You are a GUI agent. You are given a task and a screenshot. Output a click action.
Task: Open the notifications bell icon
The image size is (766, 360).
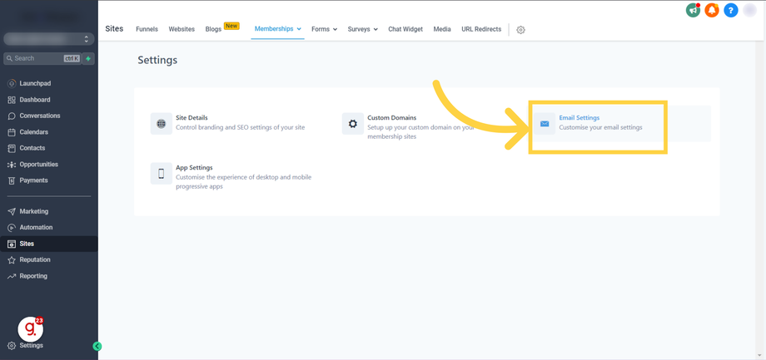(712, 10)
